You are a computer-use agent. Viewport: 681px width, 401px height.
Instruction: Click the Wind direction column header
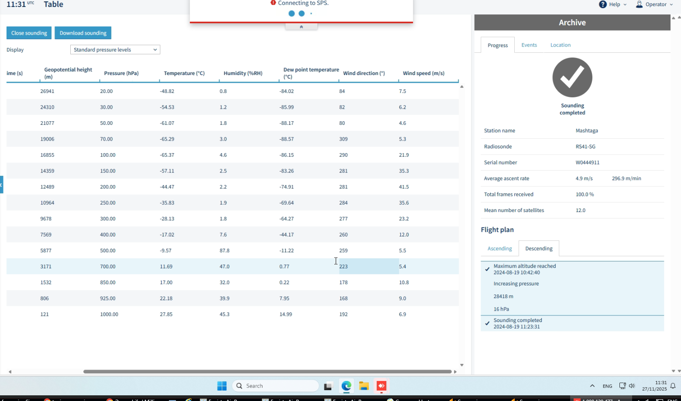click(364, 73)
